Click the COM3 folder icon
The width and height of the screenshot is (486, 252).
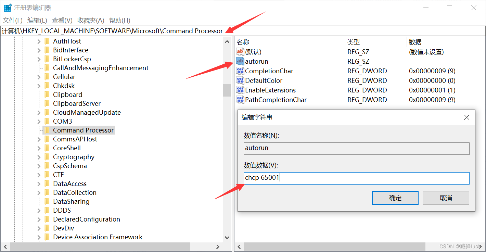(x=47, y=121)
